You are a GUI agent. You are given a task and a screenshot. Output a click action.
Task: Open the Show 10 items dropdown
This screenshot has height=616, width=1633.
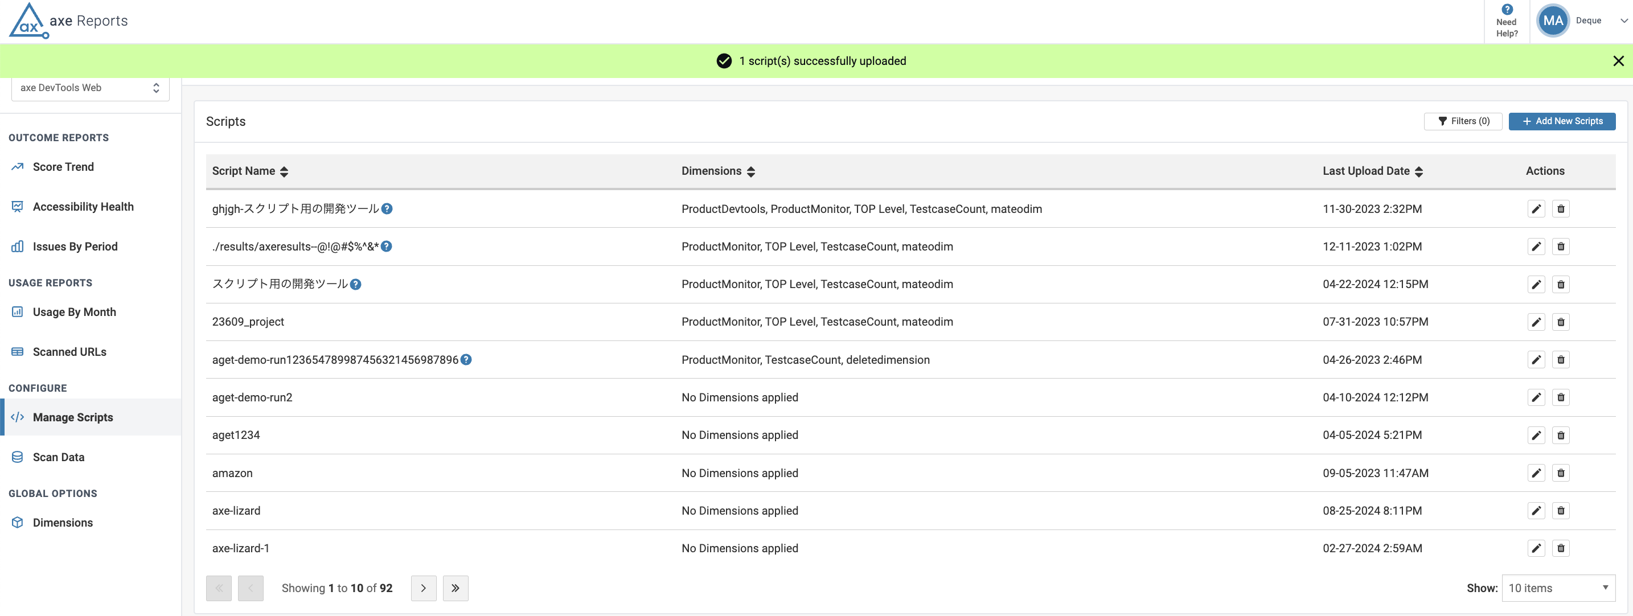pyautogui.click(x=1558, y=588)
